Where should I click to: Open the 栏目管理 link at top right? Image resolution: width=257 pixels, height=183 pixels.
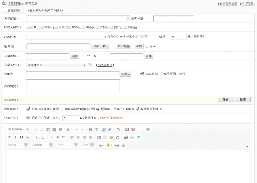tap(247, 4)
